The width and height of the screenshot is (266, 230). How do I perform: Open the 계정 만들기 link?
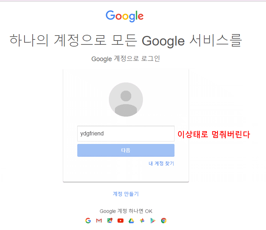(x=126, y=194)
